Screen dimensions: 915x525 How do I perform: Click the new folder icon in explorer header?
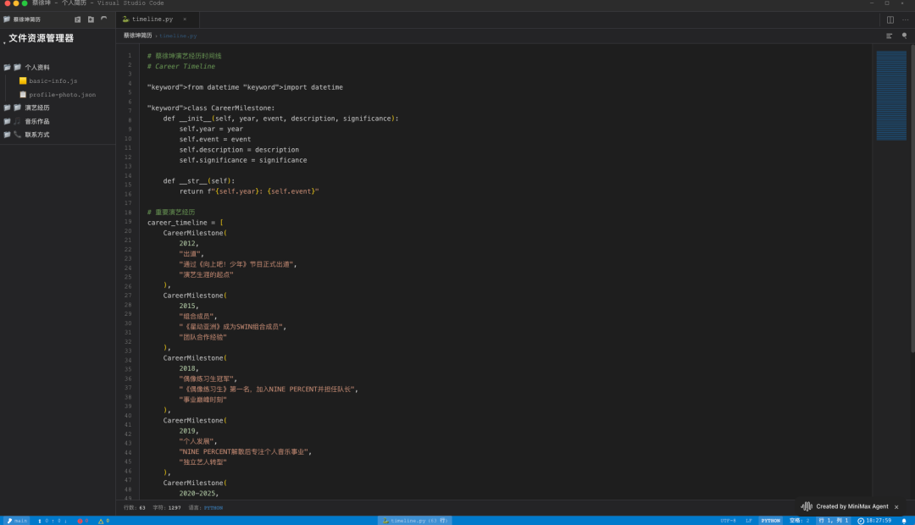[x=91, y=19]
